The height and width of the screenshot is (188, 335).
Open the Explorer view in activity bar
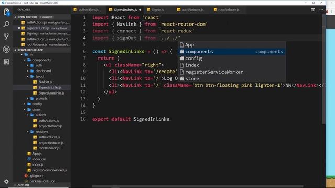point(6,12)
